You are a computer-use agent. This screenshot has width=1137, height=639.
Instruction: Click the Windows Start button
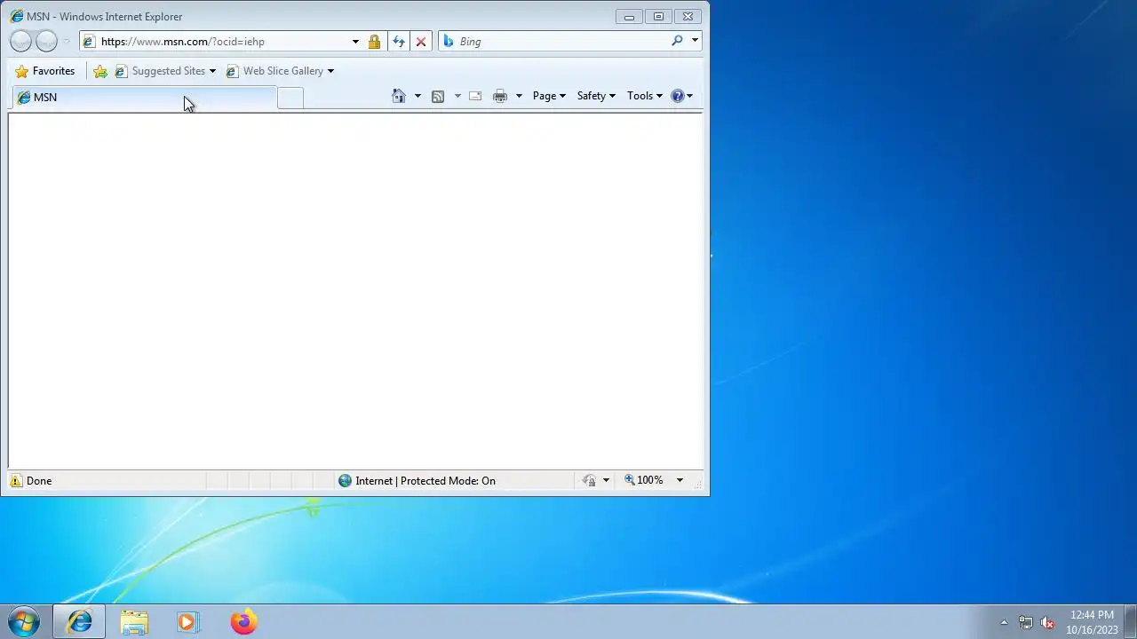point(24,621)
